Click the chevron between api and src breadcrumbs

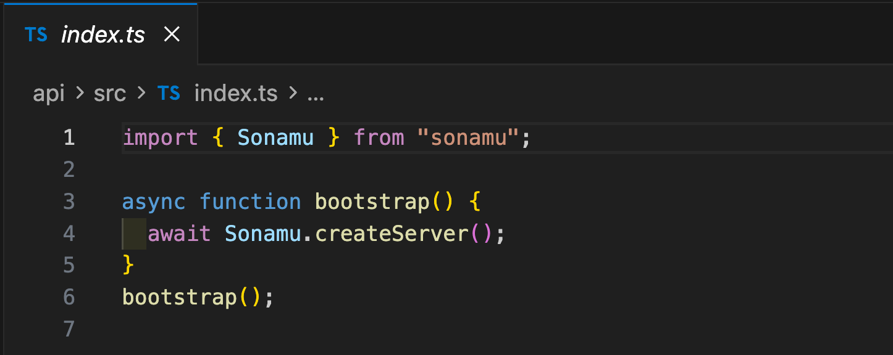click(79, 93)
